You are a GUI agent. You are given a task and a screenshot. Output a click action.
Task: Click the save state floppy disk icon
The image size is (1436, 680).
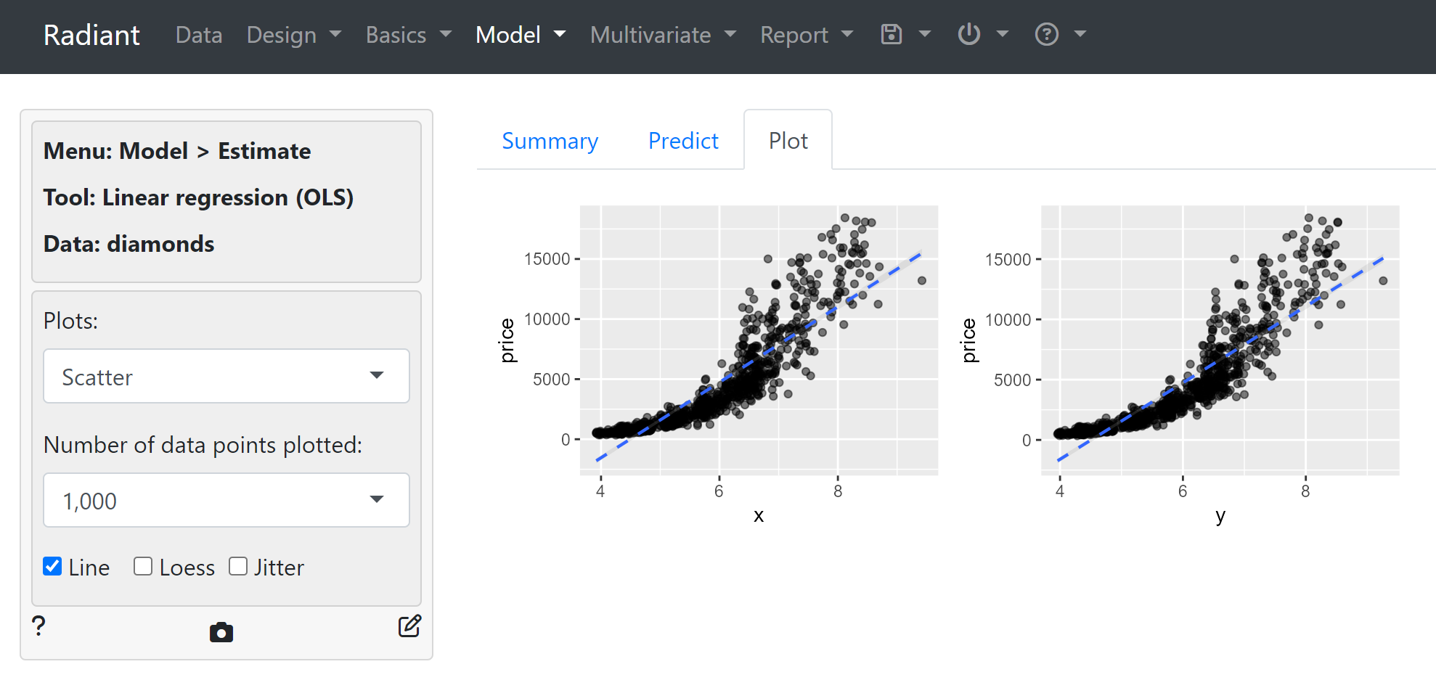pyautogui.click(x=891, y=34)
